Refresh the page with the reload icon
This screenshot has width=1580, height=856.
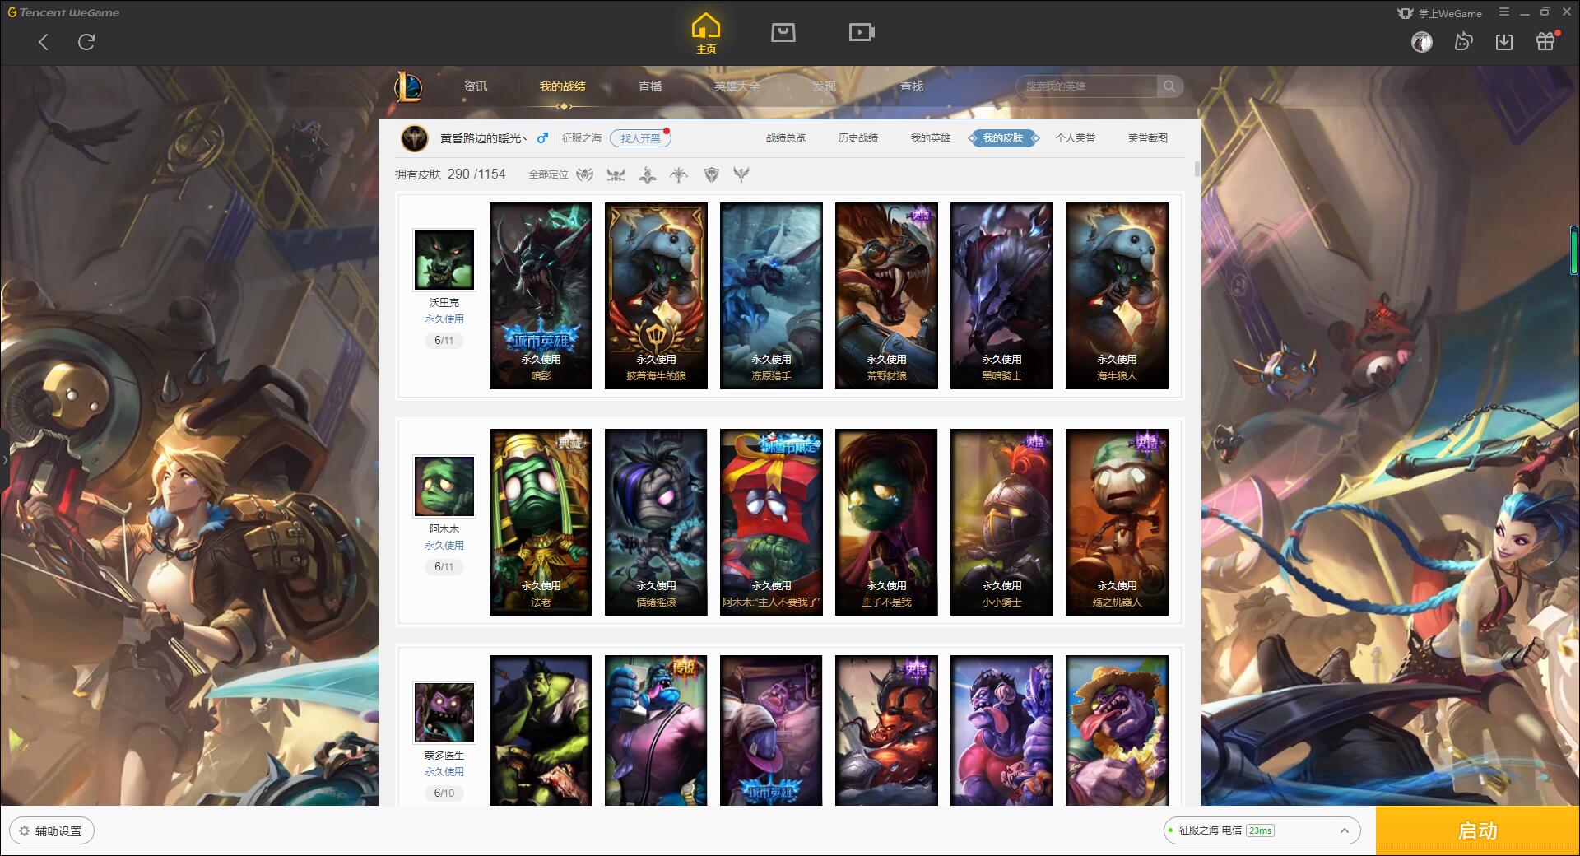86,42
